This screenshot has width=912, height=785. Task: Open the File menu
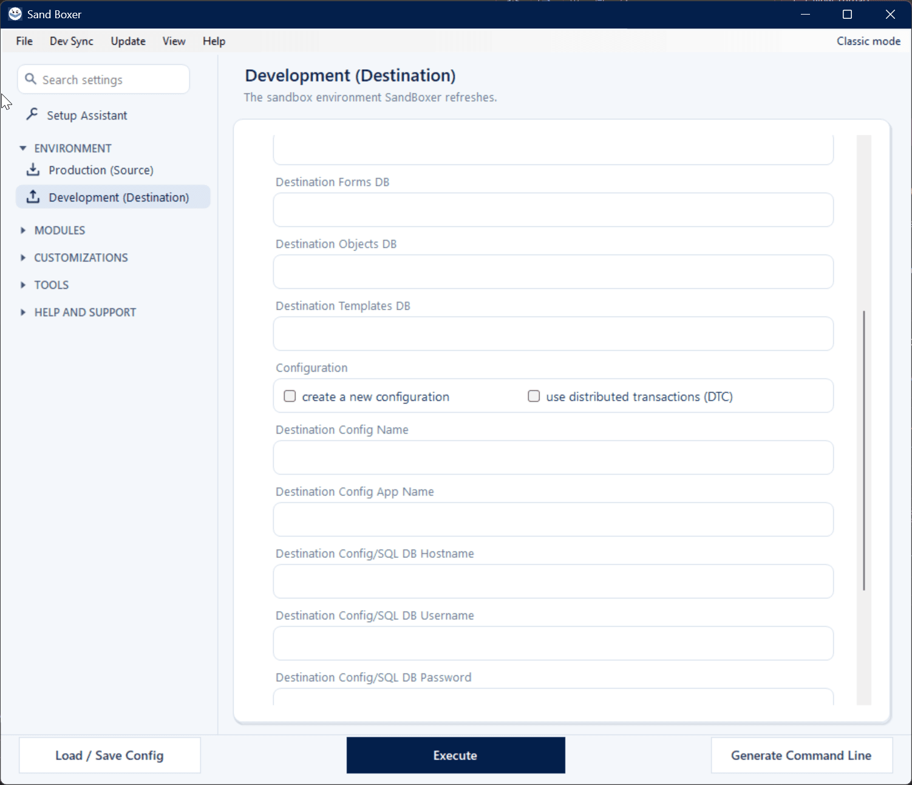[x=24, y=41]
